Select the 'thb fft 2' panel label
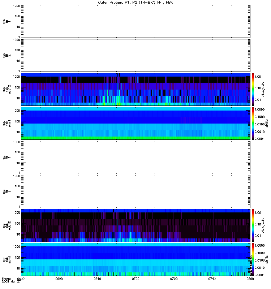 [7, 56]
